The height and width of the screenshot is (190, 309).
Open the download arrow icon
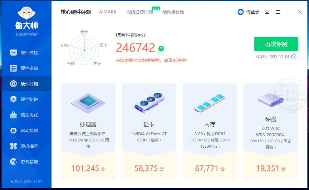(x=267, y=12)
